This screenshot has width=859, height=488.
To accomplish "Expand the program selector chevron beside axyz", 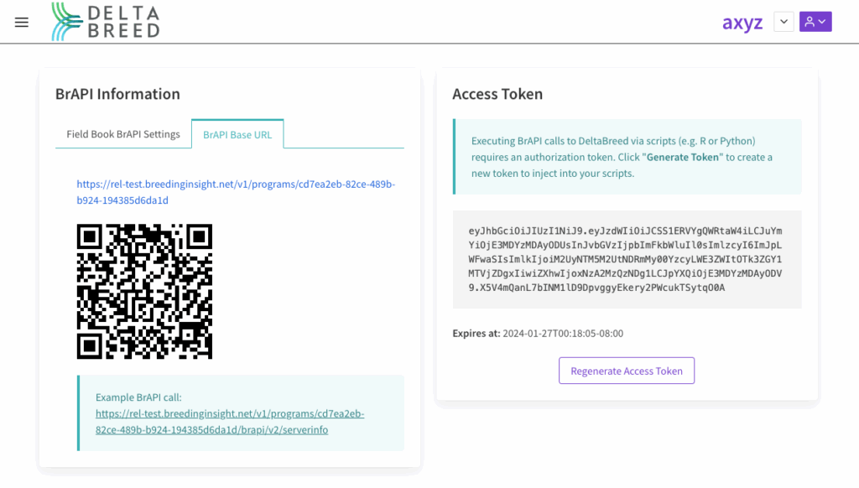I will [x=784, y=22].
